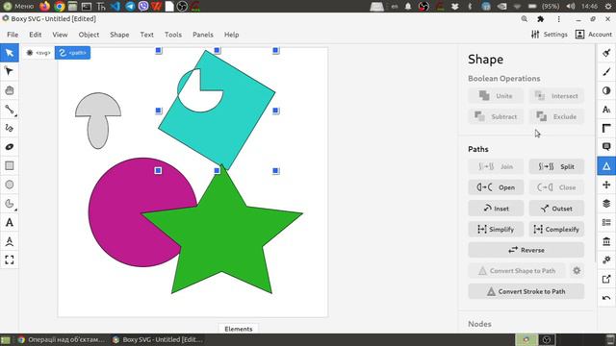Open the Objects list panel icon
The width and height of the screenshot is (616, 346).
606,222
